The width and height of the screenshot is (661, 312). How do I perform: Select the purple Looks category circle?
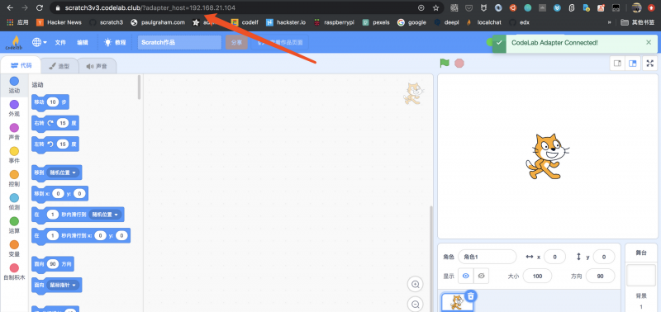pos(14,105)
